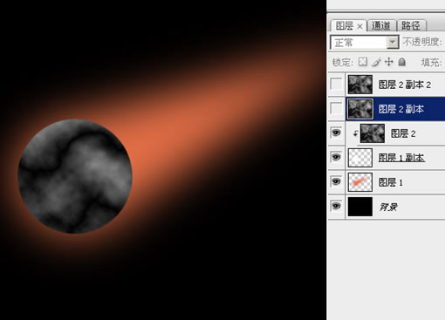Click the 图层 2 副本 2 layer thumbnail
Screen dimensions: 445x320
(x=360, y=85)
